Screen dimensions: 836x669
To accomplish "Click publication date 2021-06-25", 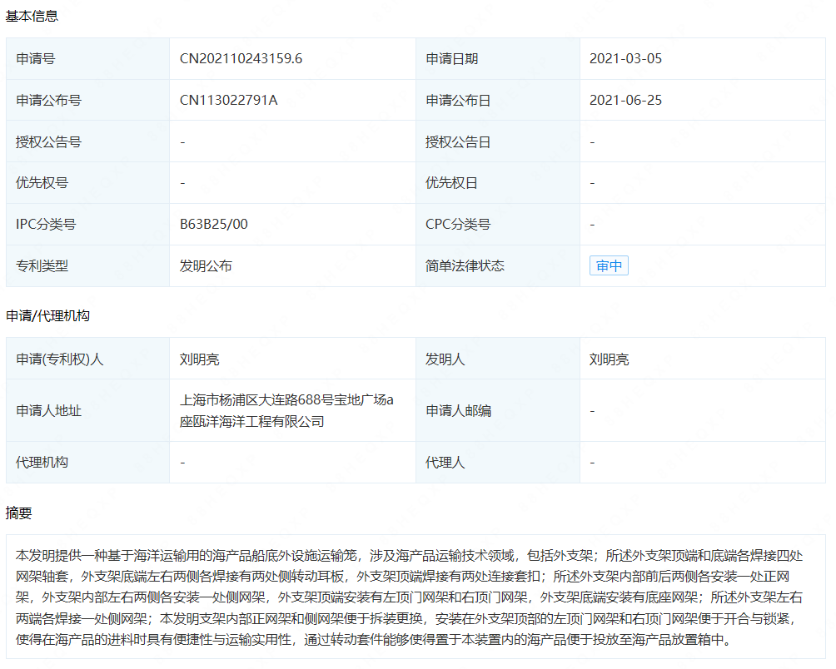I will pyautogui.click(x=625, y=100).
